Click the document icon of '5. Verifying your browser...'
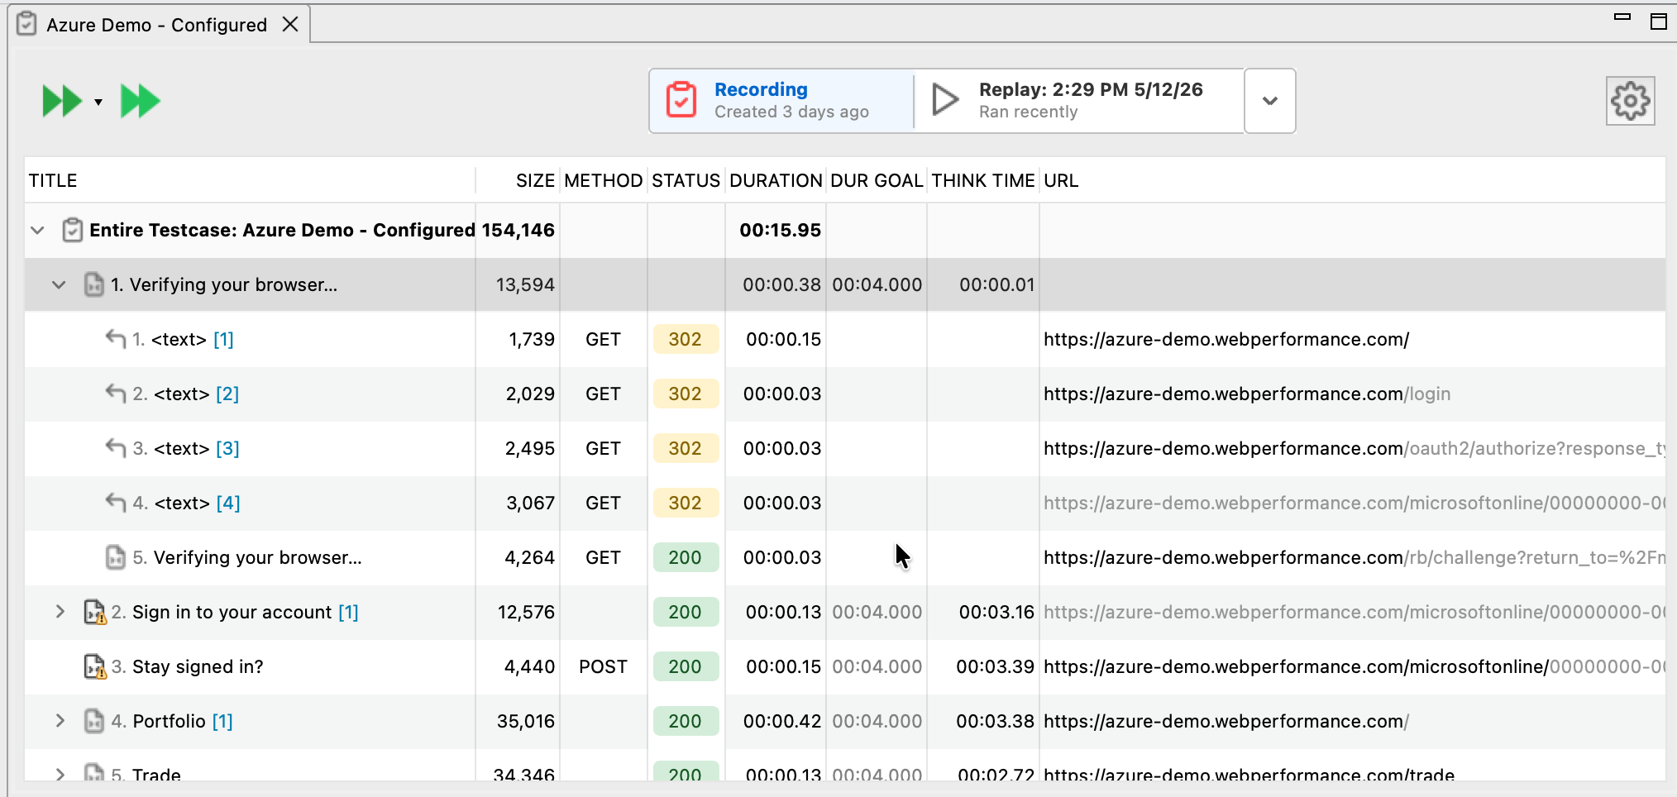 click(x=116, y=557)
